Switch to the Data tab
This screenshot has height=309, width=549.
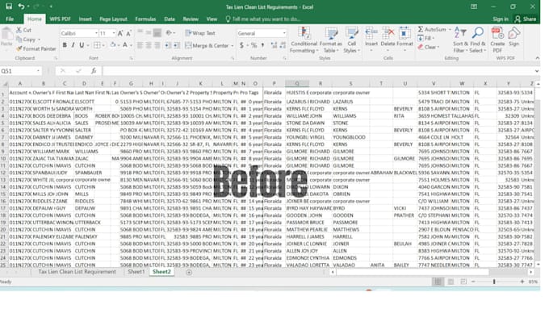coord(170,19)
